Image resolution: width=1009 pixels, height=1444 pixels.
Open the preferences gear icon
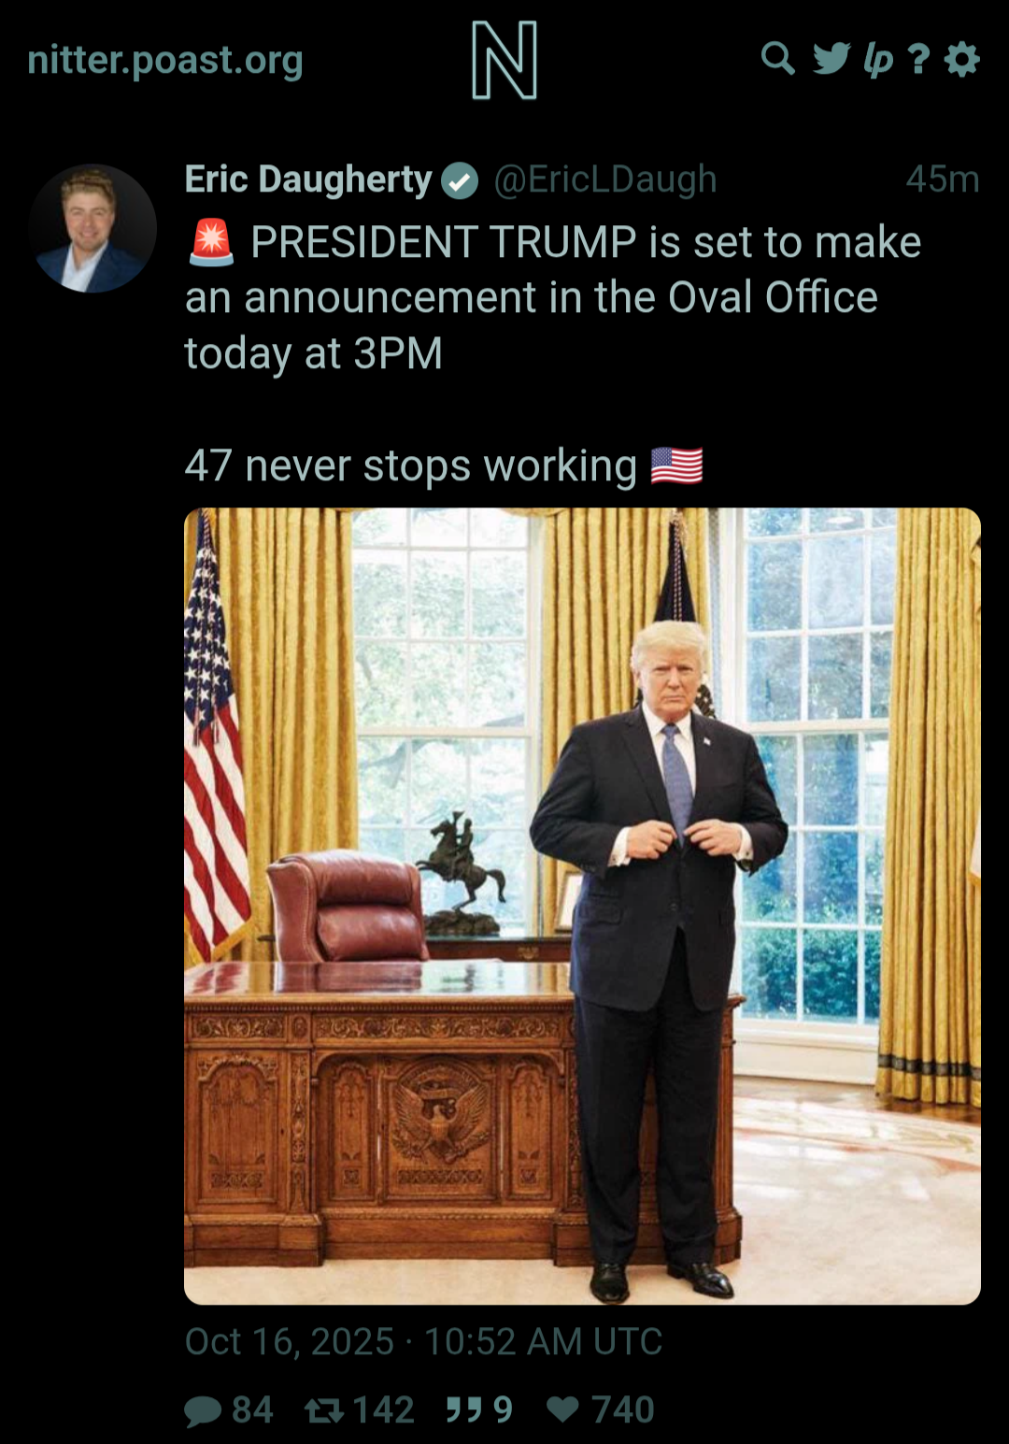962,59
